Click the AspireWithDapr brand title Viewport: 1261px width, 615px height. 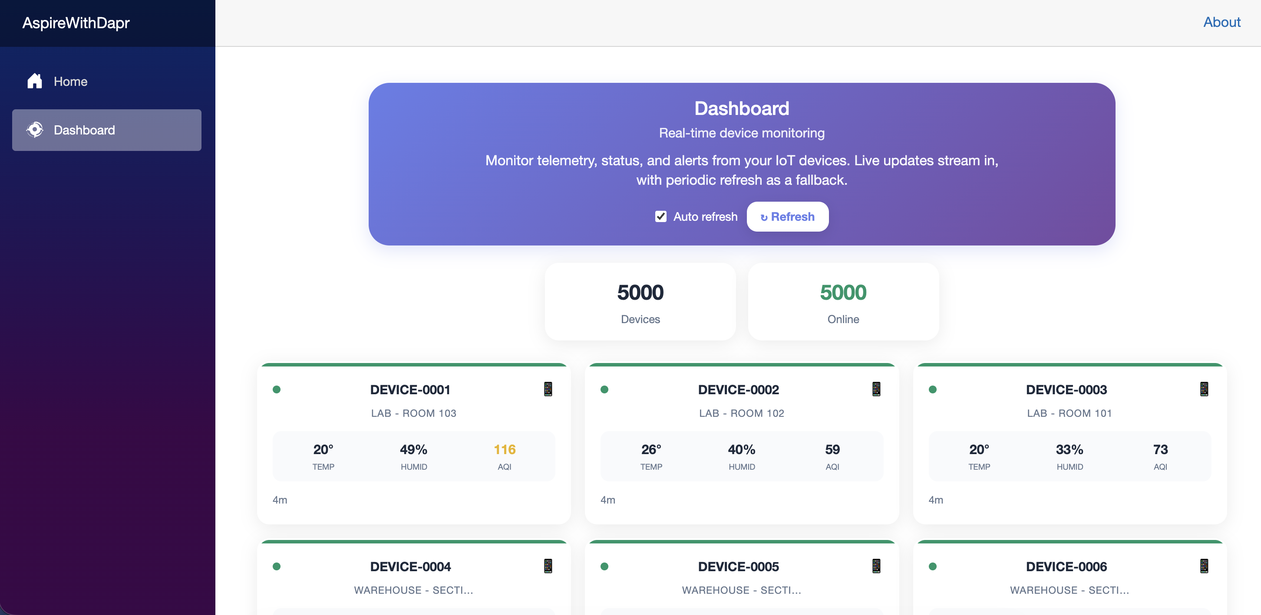[76, 23]
